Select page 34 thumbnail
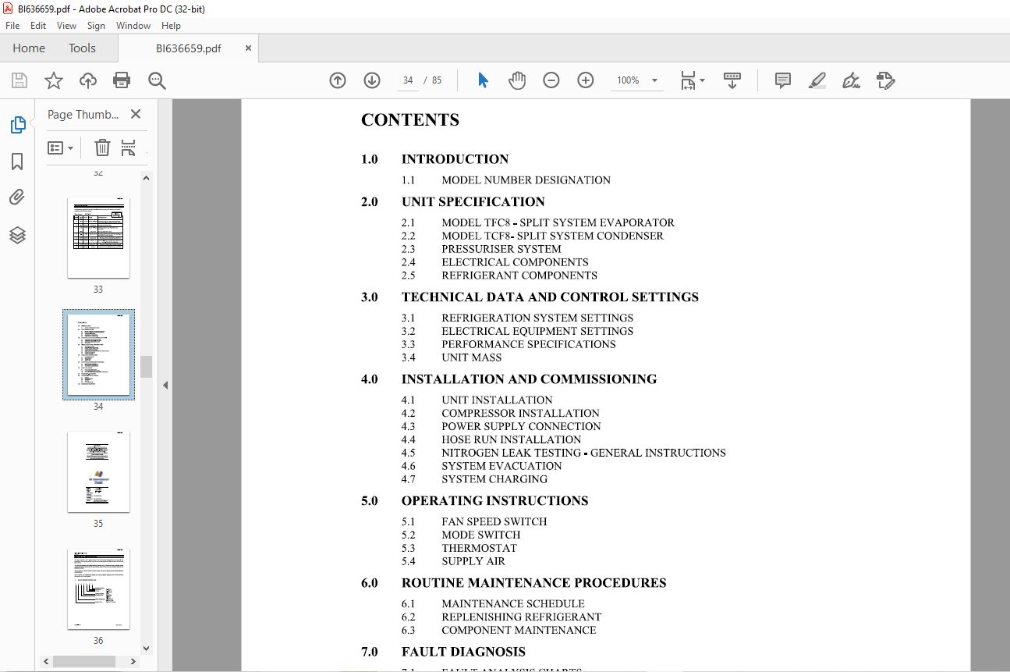 tap(98, 354)
